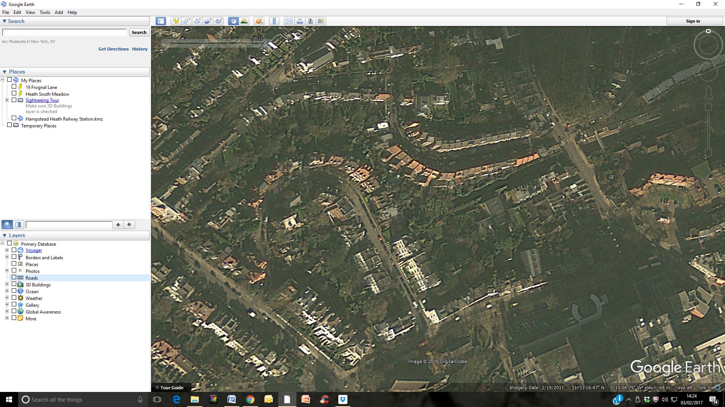Open the Tools menu
The image size is (725, 407).
[x=45, y=12]
